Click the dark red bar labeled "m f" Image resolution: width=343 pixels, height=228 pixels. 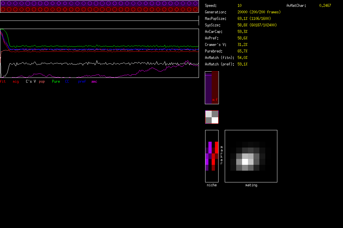215,88
